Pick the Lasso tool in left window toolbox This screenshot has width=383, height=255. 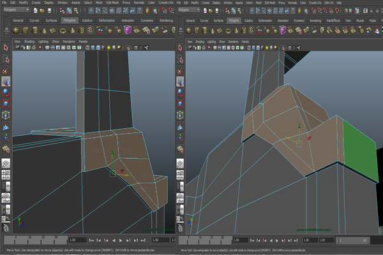pyautogui.click(x=6, y=59)
